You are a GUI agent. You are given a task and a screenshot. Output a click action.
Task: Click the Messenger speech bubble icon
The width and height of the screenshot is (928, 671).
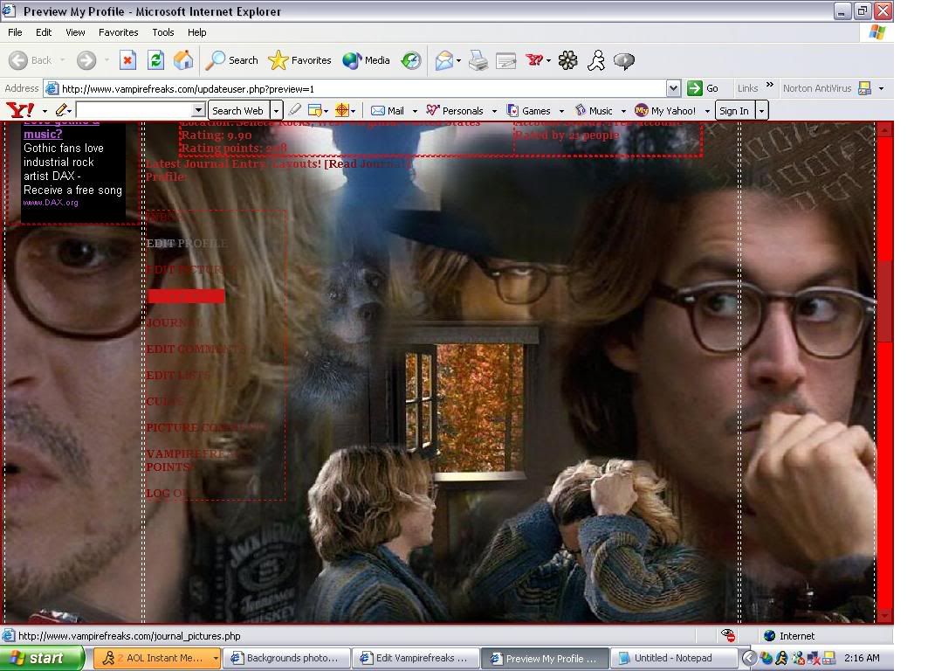coord(624,59)
